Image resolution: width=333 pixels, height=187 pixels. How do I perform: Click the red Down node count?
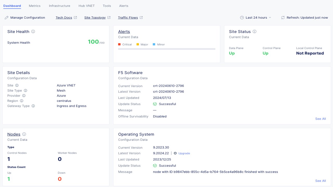pyautogui.click(x=60, y=179)
